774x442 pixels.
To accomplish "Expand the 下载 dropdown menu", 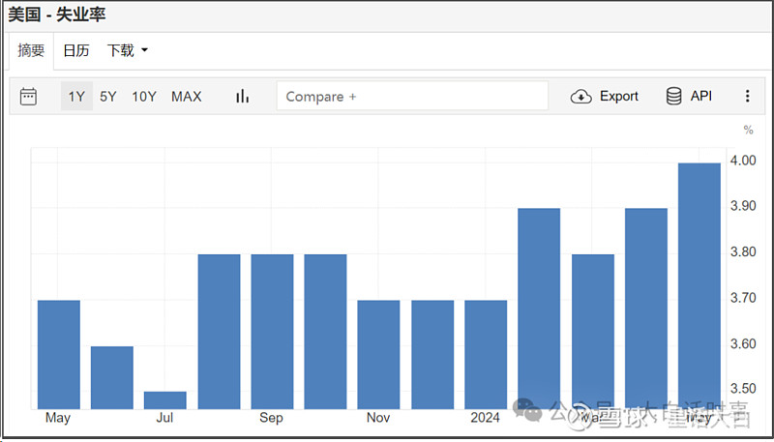I will click(128, 50).
